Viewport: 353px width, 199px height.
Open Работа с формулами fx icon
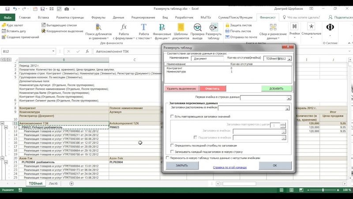[124, 29]
